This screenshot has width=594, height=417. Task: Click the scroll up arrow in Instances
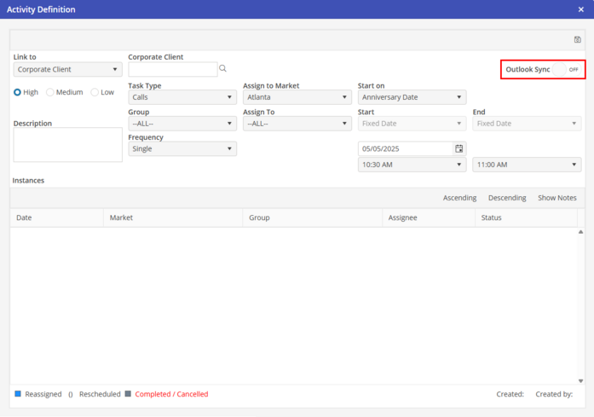coord(581,232)
